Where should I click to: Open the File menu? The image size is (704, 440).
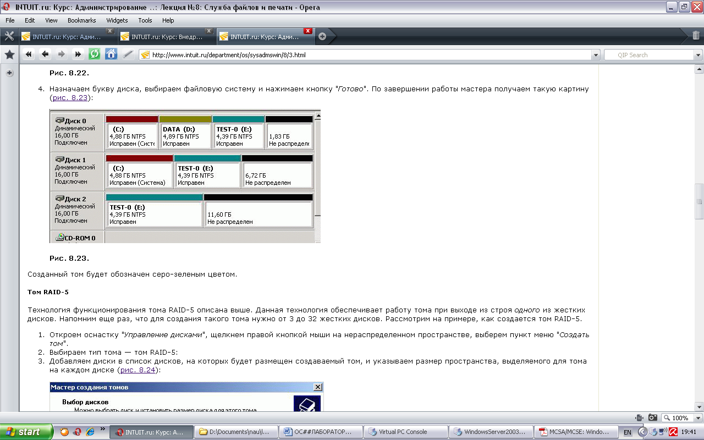[10, 20]
